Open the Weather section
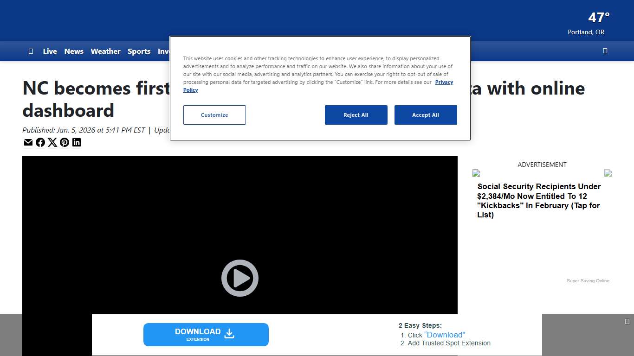This screenshot has width=634, height=356. click(105, 51)
